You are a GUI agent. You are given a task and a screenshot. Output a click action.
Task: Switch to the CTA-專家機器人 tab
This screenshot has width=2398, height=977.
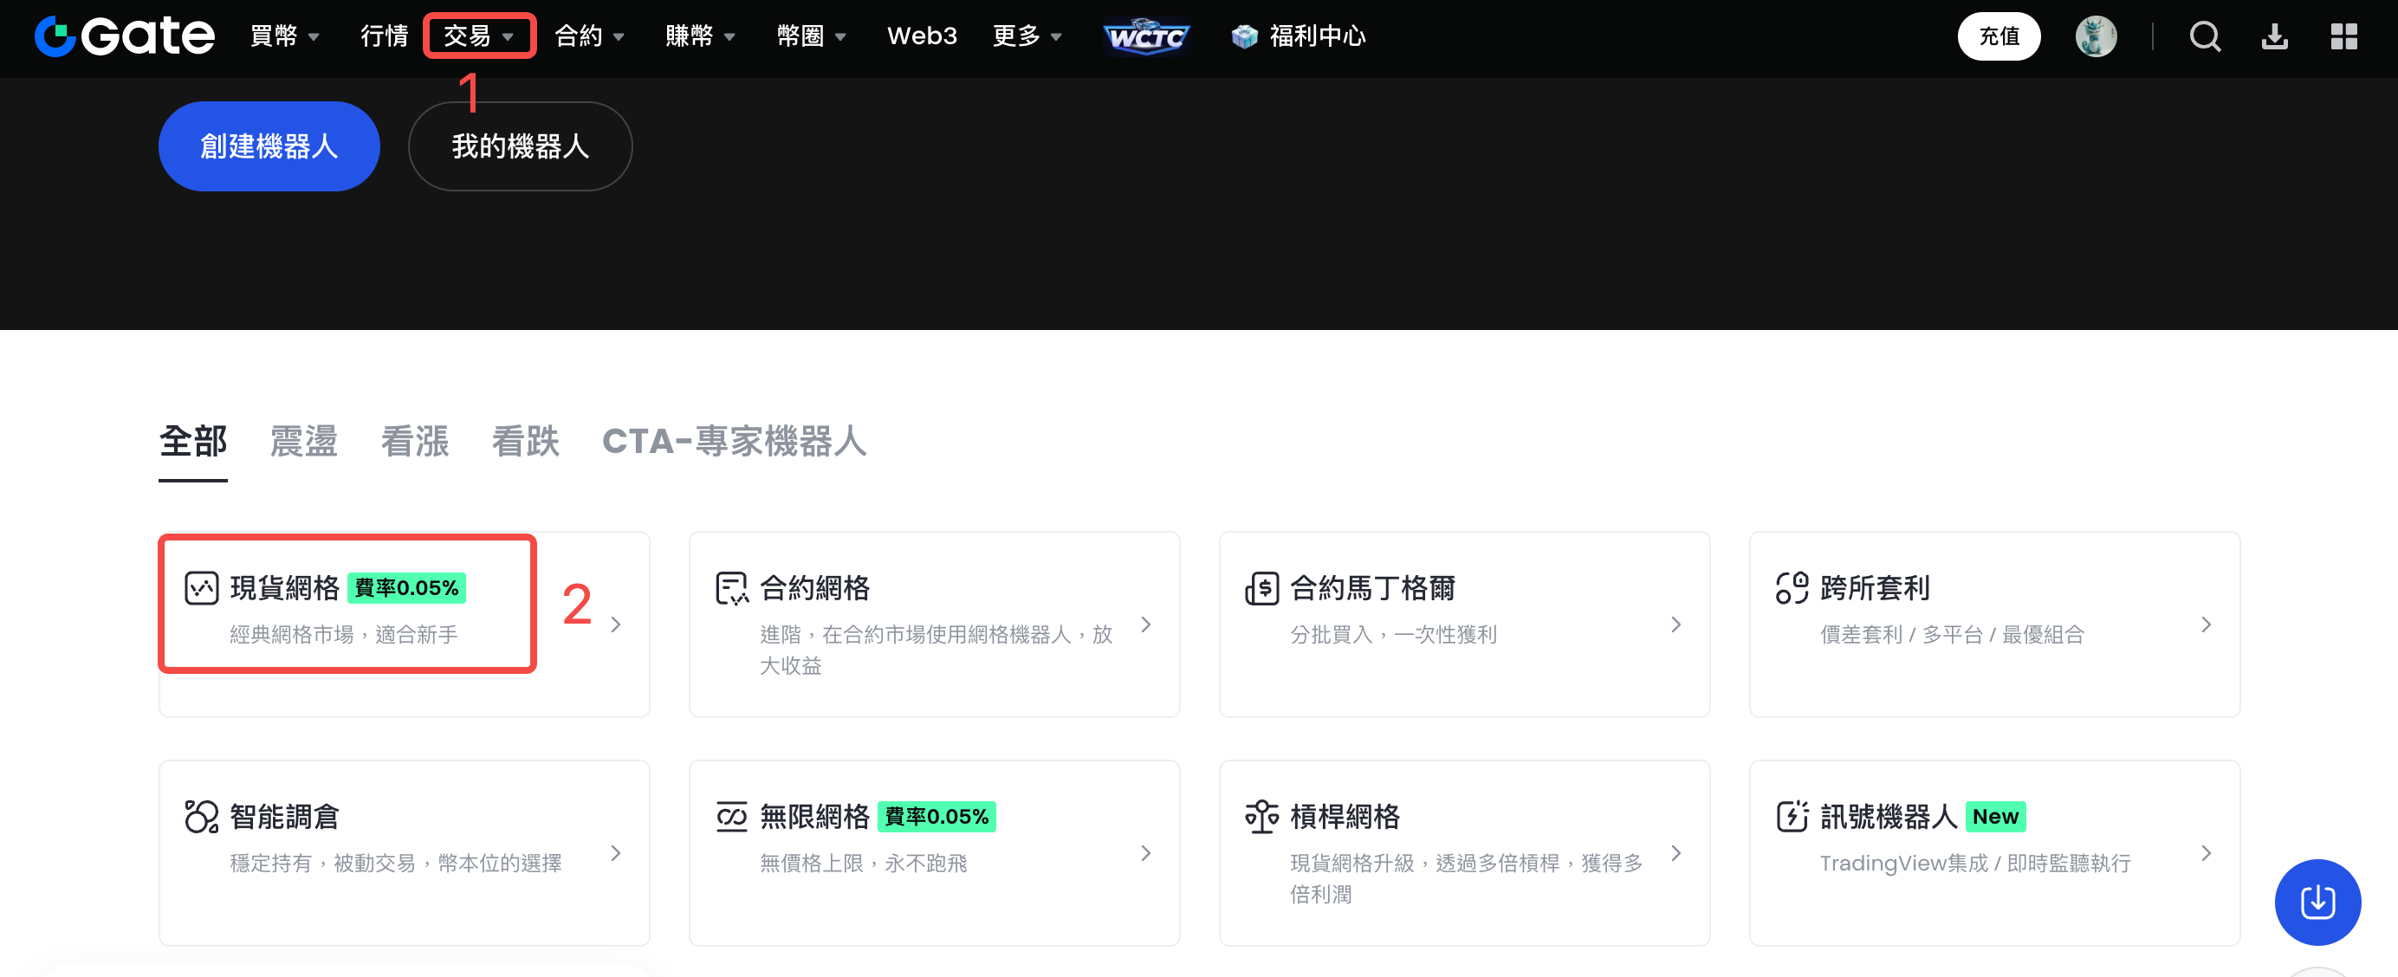734,441
